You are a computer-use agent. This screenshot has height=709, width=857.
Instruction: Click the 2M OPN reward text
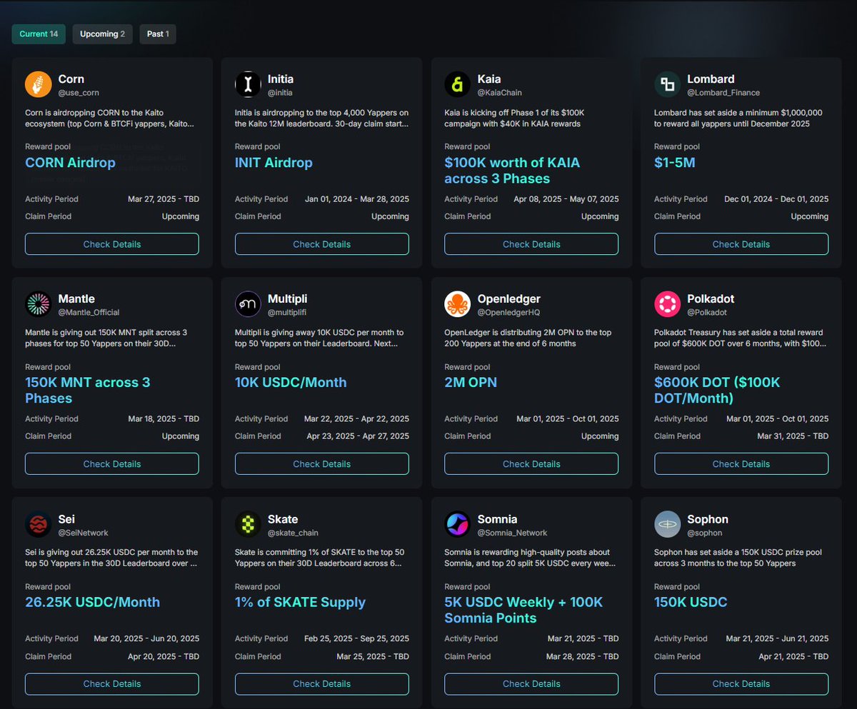point(471,383)
